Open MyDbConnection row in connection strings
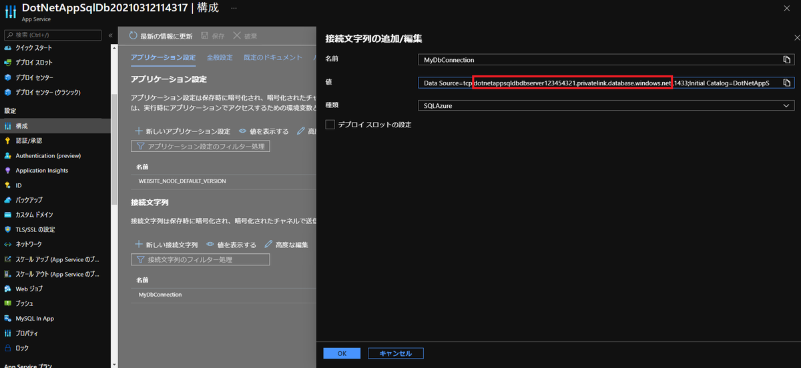 pos(160,294)
